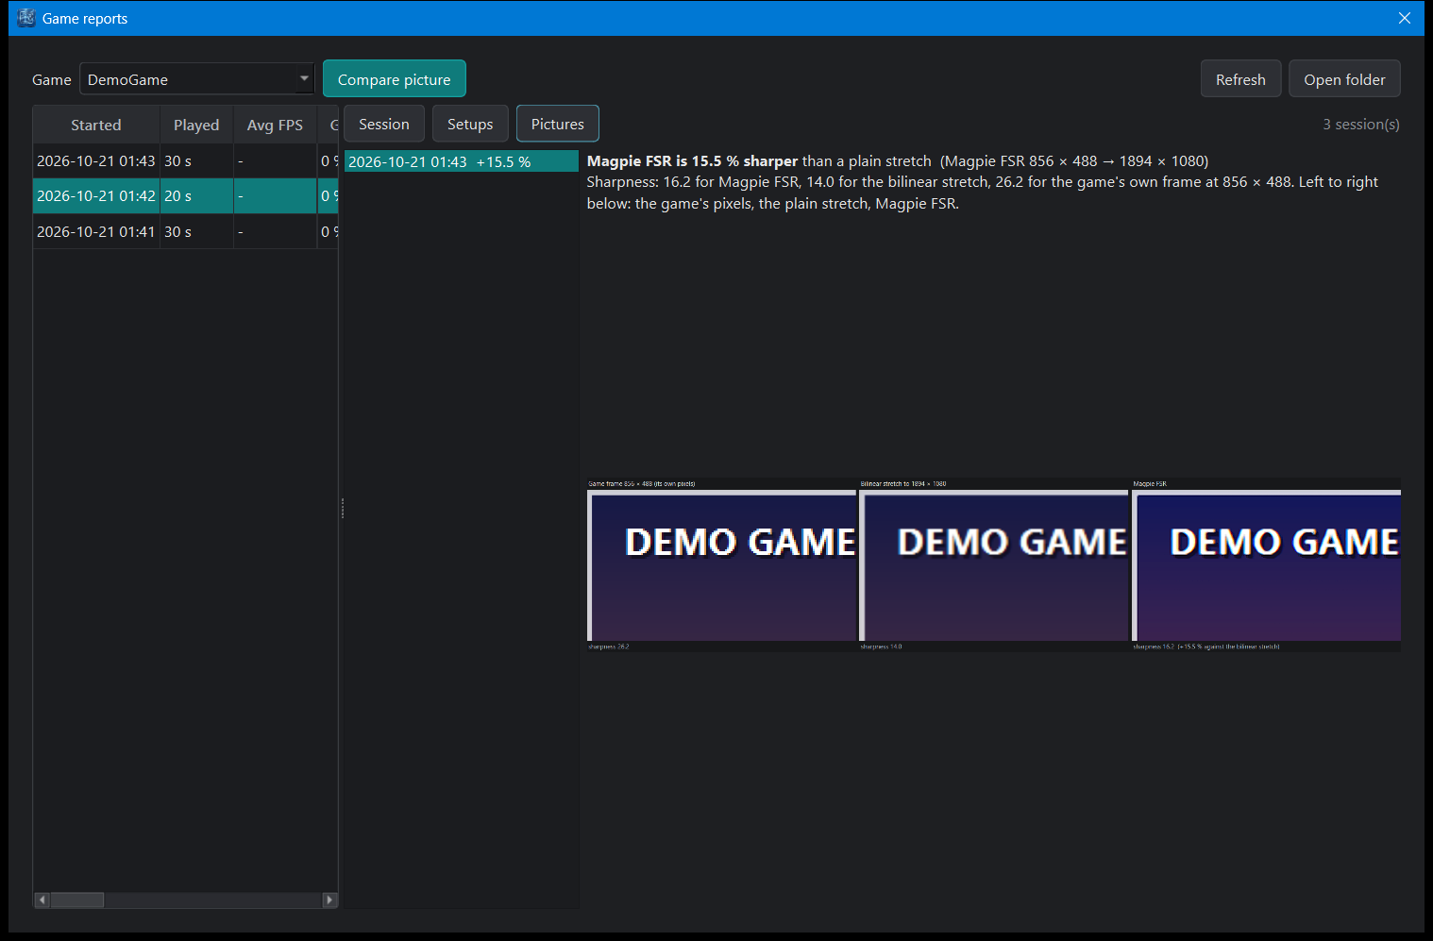The height and width of the screenshot is (941, 1433).
Task: Click the Magpie FSR comparison picture panel
Action: [x=1266, y=564]
